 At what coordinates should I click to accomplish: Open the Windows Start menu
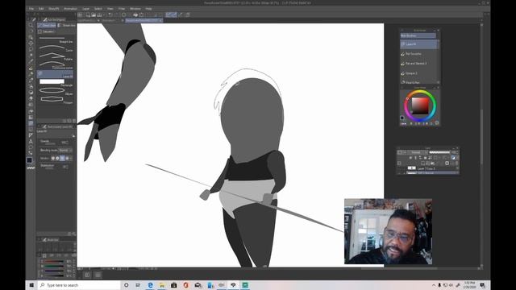[31, 285]
